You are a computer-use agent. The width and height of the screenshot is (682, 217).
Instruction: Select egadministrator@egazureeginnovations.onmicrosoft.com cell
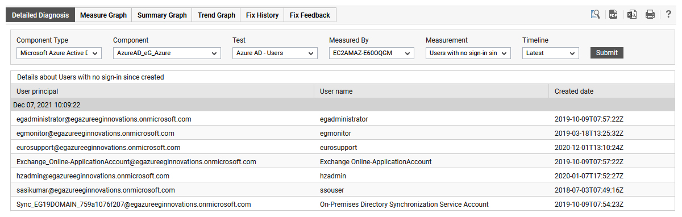point(104,119)
